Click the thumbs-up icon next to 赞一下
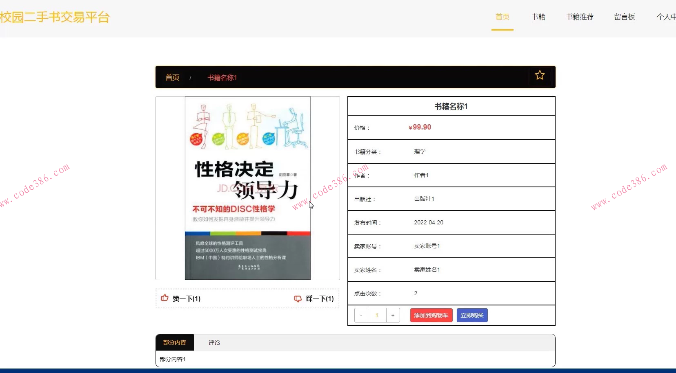The width and height of the screenshot is (676, 373). 165,298
